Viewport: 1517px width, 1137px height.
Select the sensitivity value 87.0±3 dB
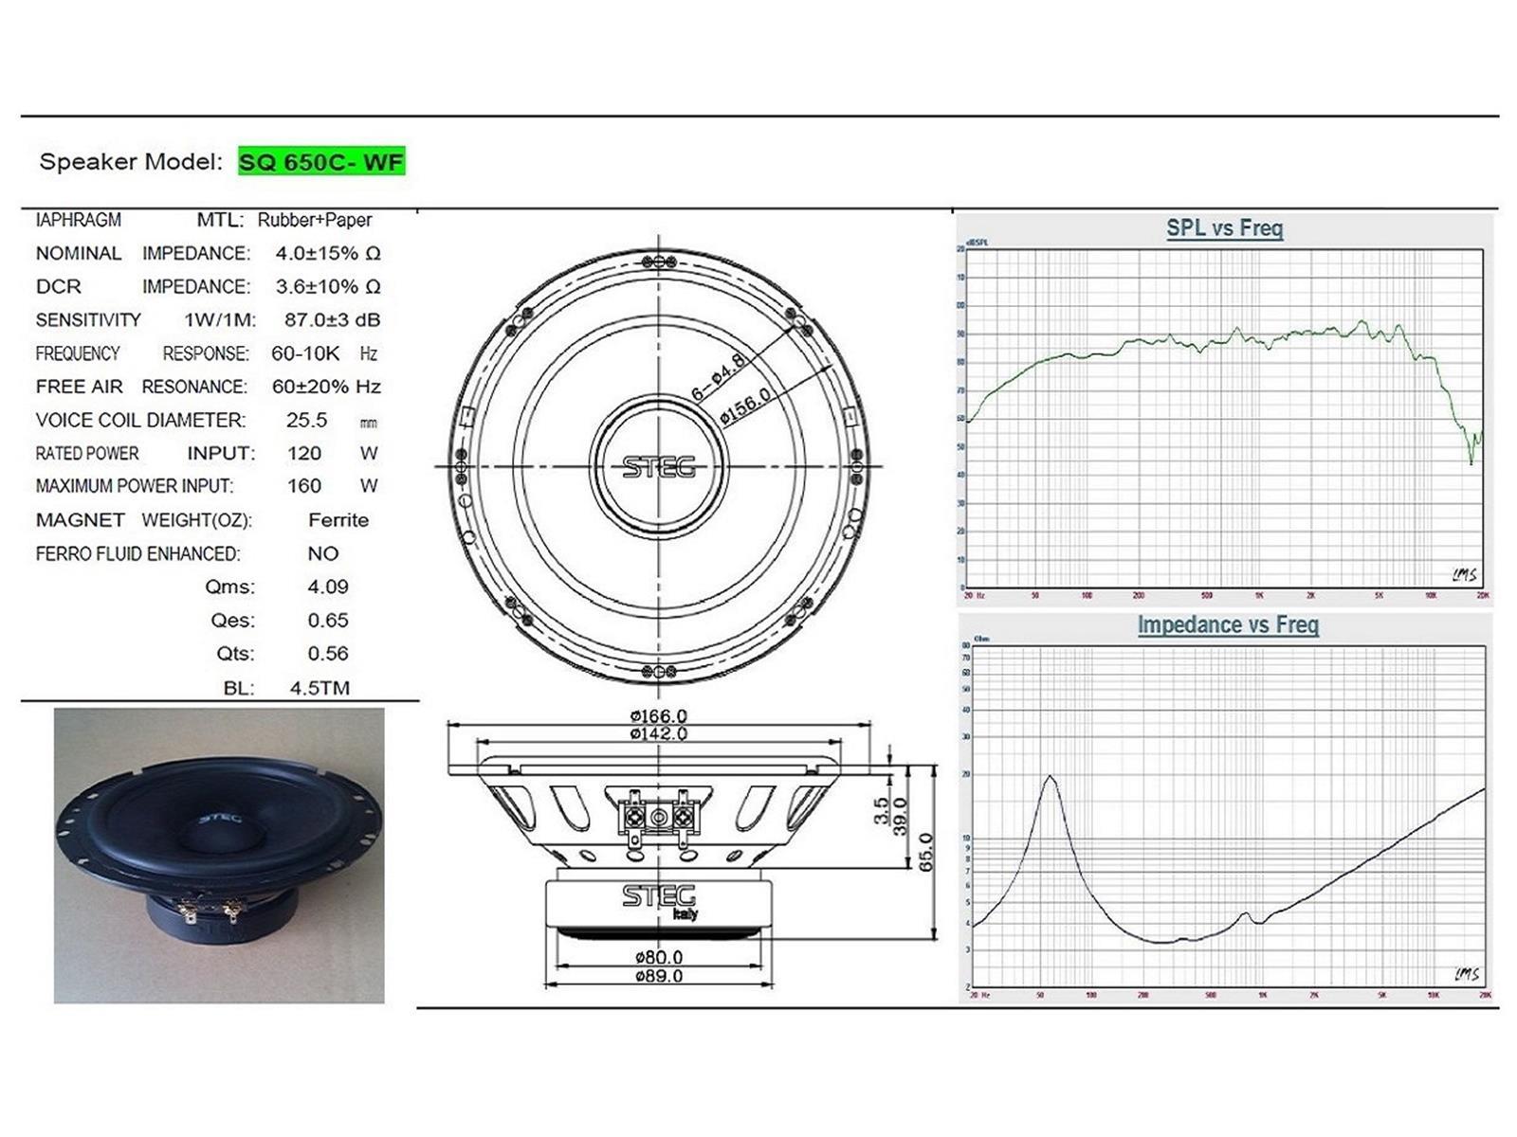pos(332,320)
